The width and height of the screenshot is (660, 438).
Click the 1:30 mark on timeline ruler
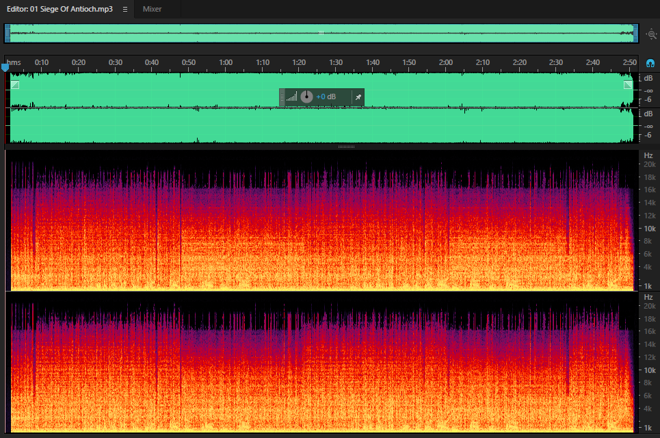tap(336, 62)
